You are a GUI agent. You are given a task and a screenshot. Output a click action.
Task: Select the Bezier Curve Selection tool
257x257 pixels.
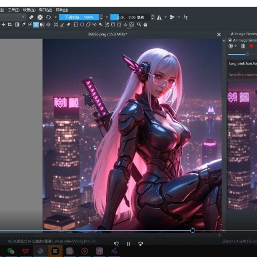[x=113, y=25]
